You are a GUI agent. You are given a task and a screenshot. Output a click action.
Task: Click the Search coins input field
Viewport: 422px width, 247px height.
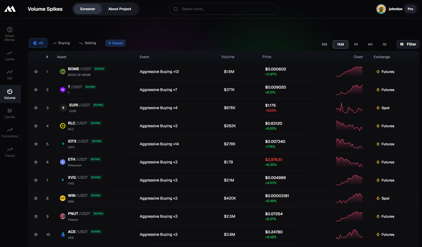point(224,9)
